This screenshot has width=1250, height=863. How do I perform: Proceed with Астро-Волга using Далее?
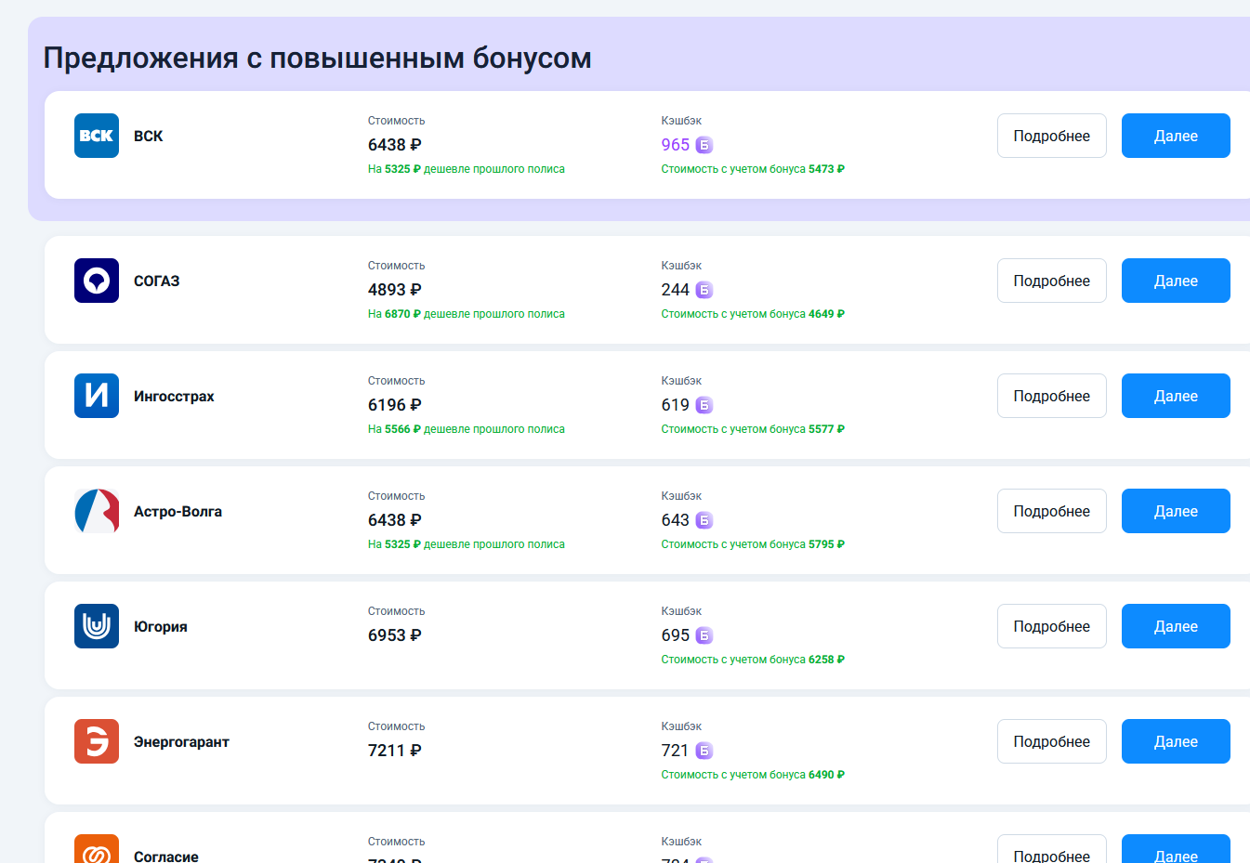tap(1176, 511)
